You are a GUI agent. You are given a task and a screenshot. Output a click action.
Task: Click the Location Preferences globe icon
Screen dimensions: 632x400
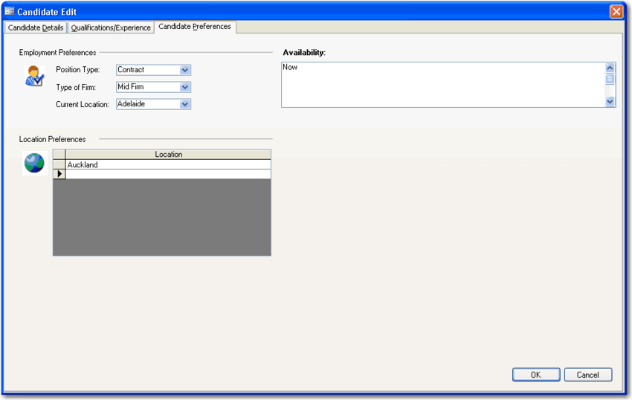click(34, 163)
